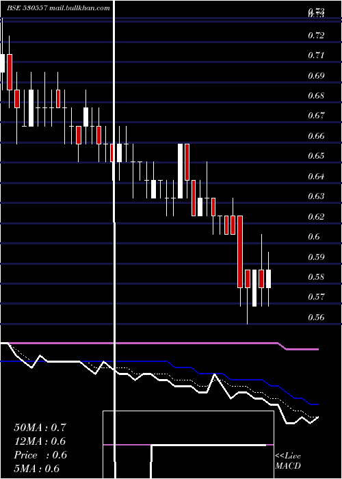This screenshot has height=479, width=342.
Task: Click the 0.66 price axis label
Action: pos(316,135)
